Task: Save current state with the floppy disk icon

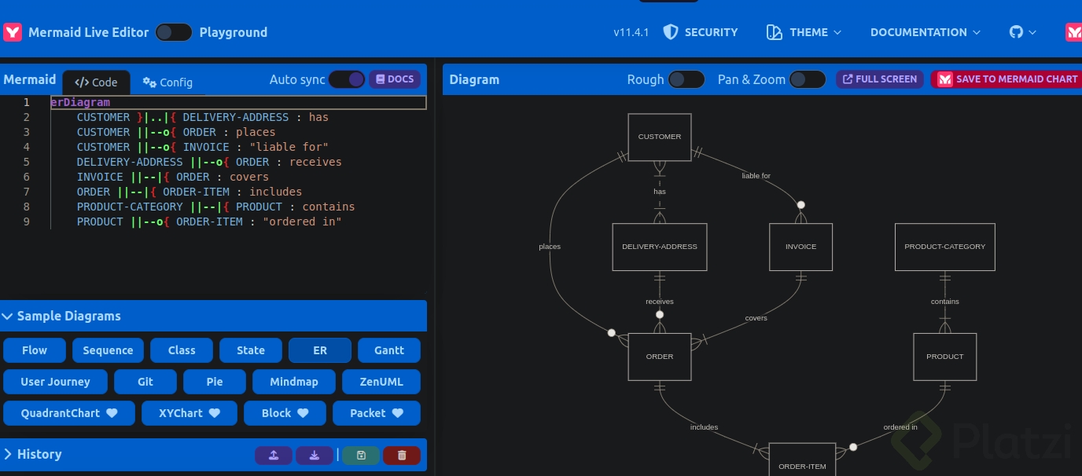Action: (x=361, y=455)
